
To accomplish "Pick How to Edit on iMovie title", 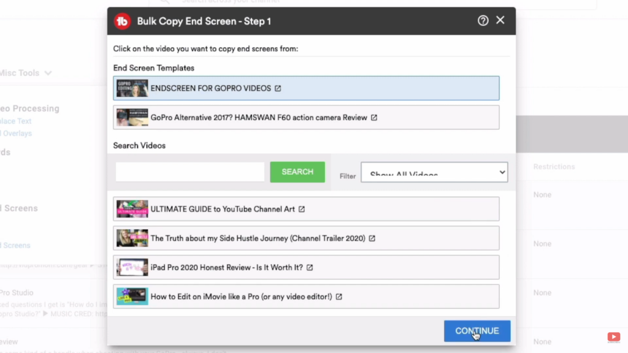I will click(x=241, y=297).
